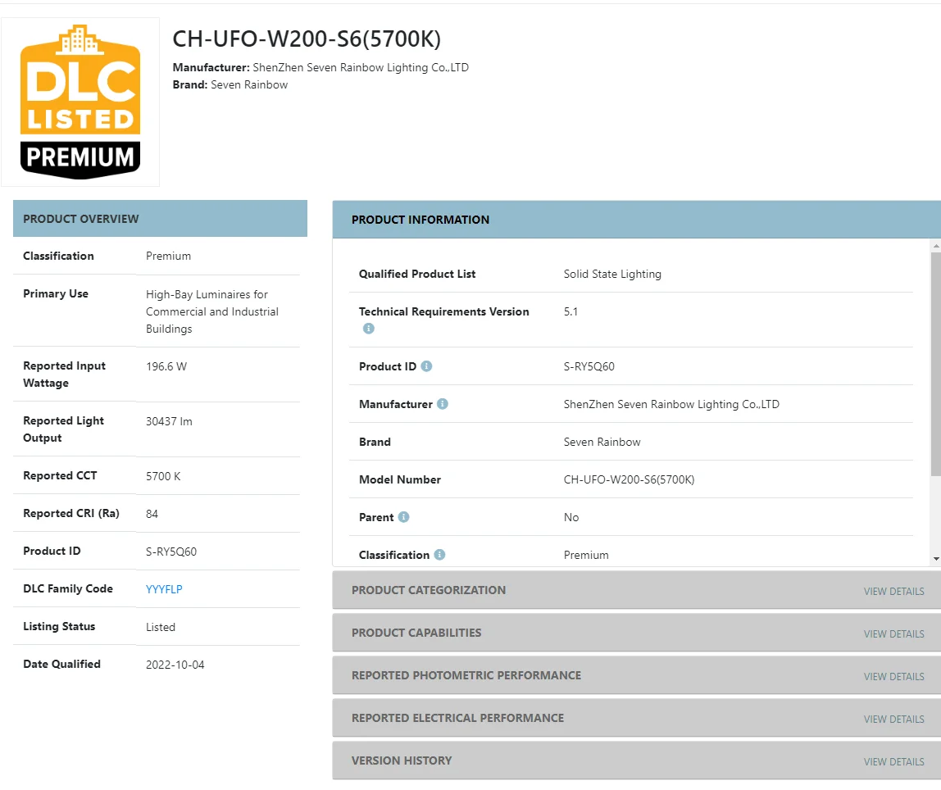
Task: Click View Details for Product Categorization
Action: 893,591
